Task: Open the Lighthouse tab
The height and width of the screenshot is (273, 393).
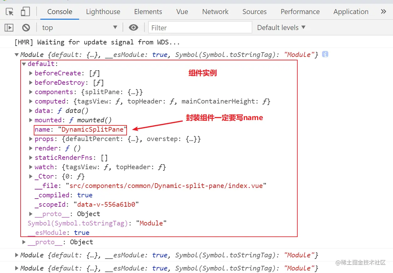Action: (103, 12)
